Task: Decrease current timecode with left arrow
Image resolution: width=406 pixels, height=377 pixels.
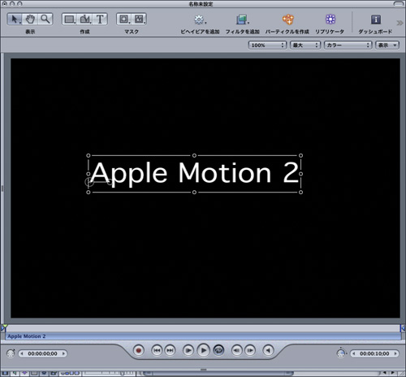Action: [22, 353]
